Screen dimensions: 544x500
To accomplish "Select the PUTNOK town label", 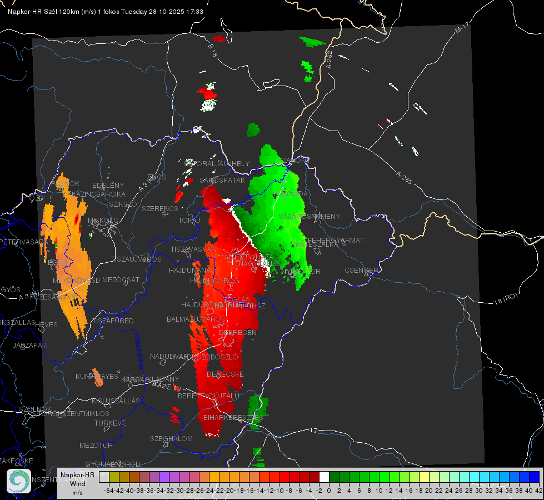I will pos(65,183).
